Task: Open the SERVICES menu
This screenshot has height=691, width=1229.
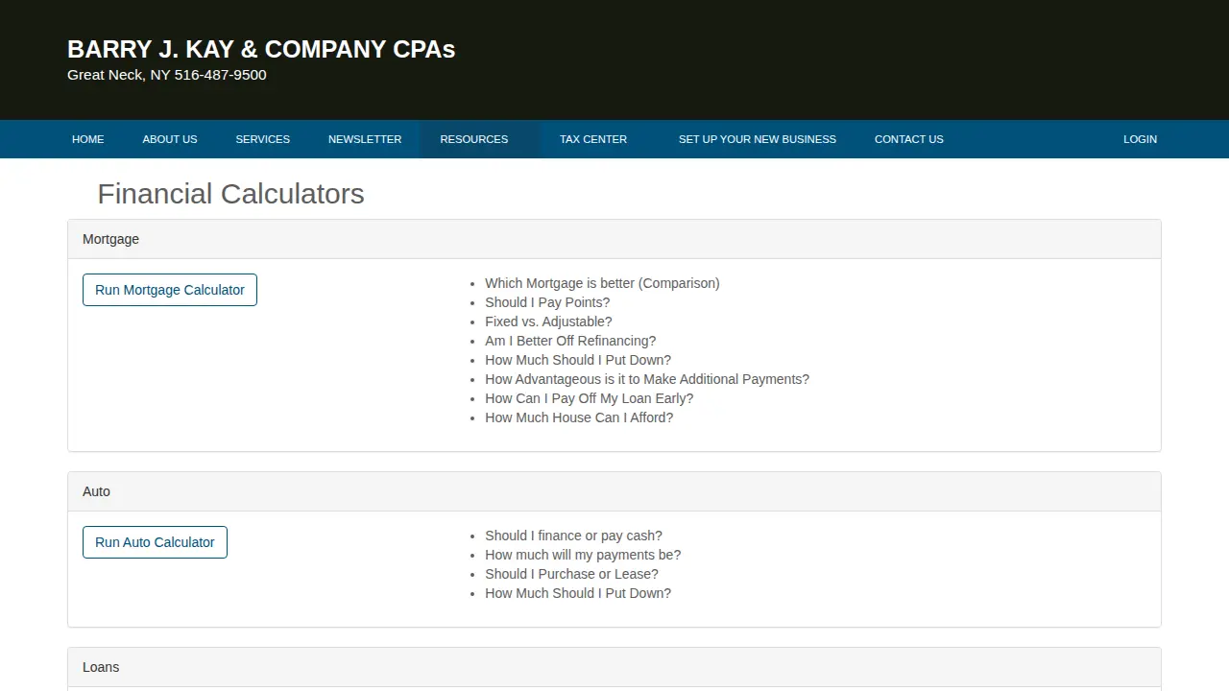Action: tap(263, 139)
